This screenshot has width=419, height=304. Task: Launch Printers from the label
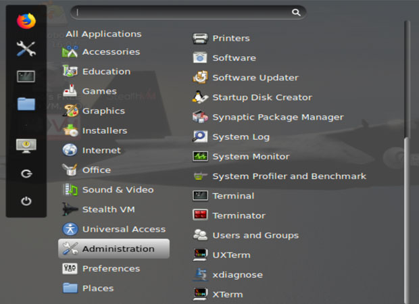231,39
